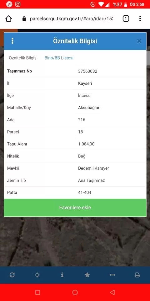Tap the Taşınmaz No value 37563032
Viewport: 150px width, 301px height.
[87, 71]
